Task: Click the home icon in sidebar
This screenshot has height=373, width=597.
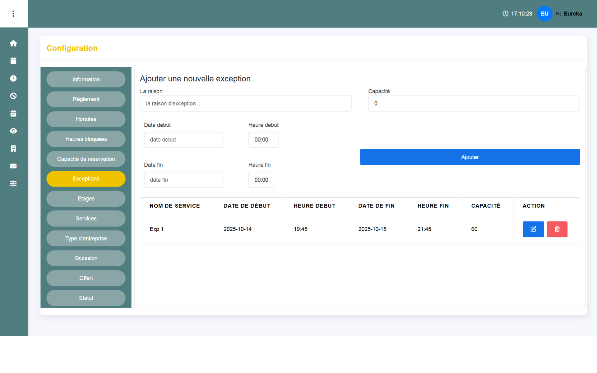Action: (x=13, y=43)
